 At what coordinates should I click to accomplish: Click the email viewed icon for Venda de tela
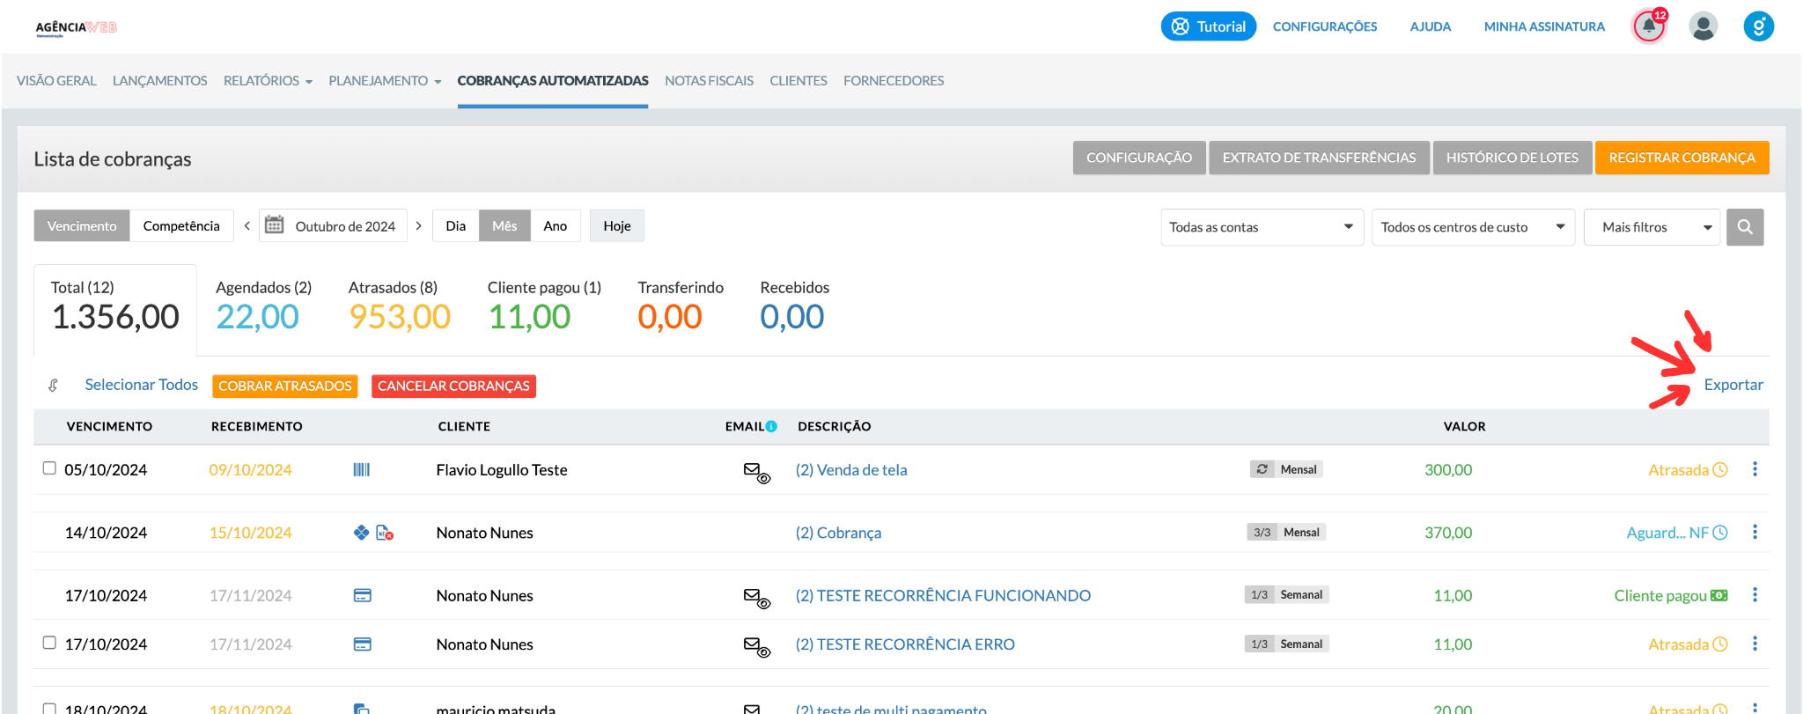pyautogui.click(x=756, y=473)
